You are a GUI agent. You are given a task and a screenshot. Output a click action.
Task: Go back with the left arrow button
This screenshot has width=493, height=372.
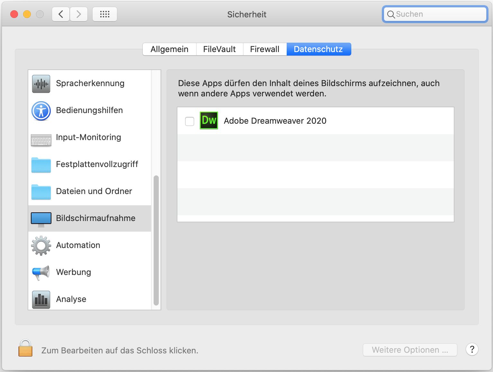[x=61, y=14]
